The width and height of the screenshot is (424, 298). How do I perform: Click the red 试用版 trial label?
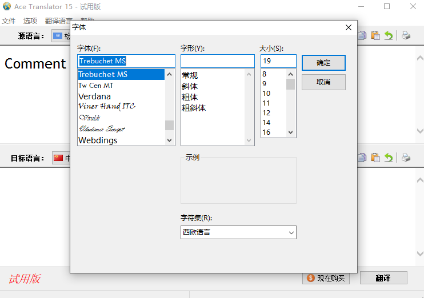(x=25, y=279)
